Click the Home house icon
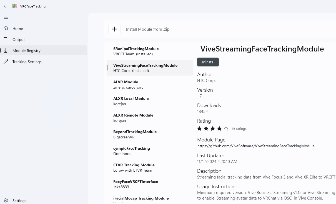This screenshot has height=204, width=336. [6, 29]
